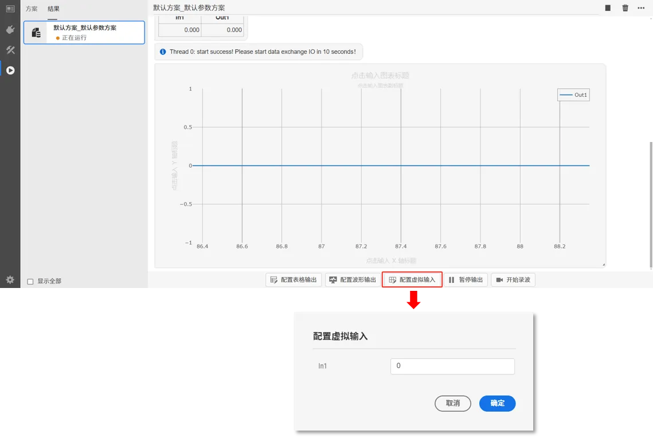Click X axis title placeholder below chart

coord(391,261)
